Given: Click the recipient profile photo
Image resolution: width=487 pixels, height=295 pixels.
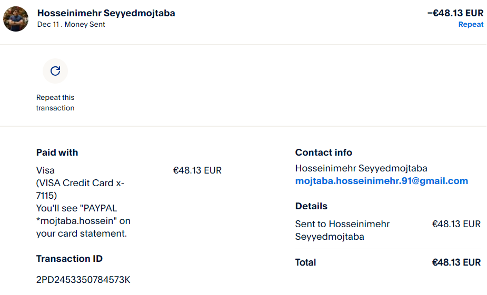Looking at the screenshot, I should tap(16, 19).
